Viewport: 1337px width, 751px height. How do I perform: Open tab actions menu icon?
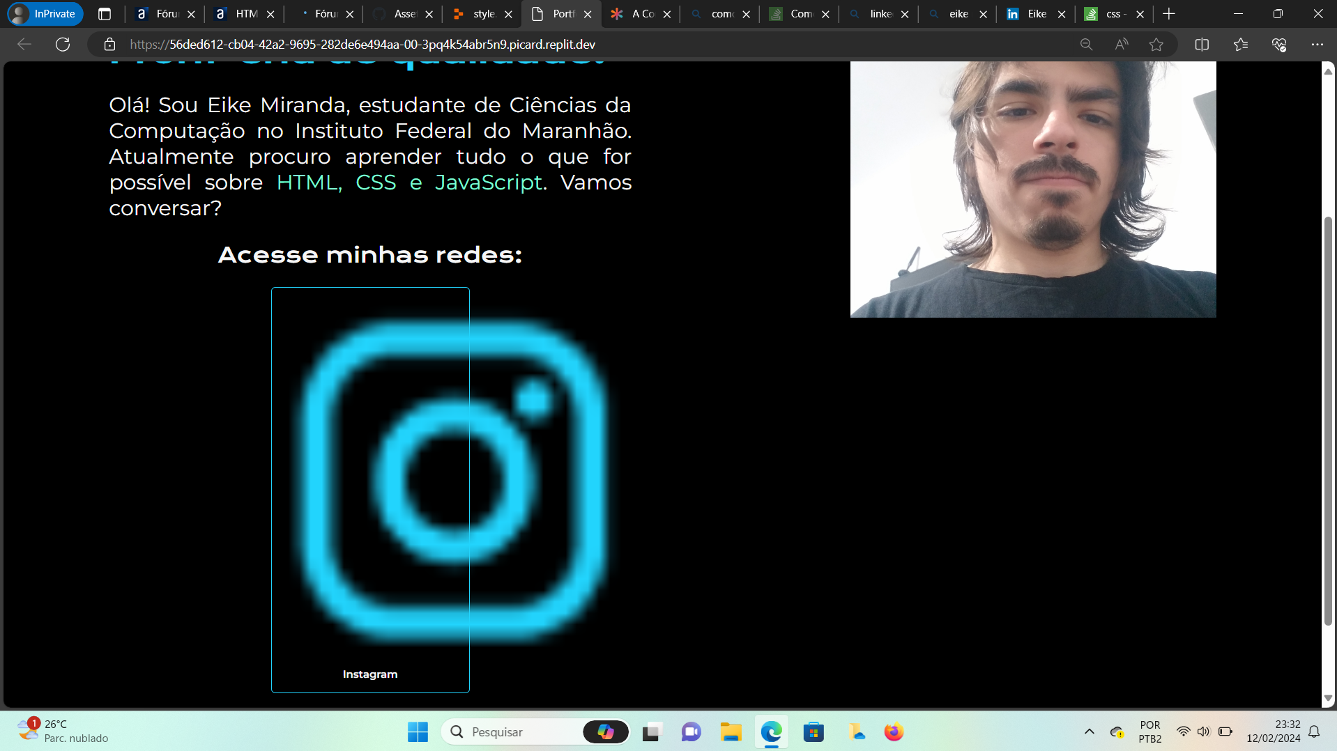click(x=105, y=14)
